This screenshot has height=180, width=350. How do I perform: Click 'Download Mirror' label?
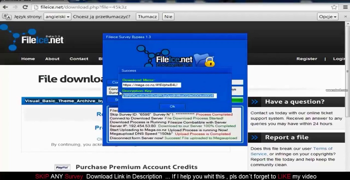(x=139, y=80)
